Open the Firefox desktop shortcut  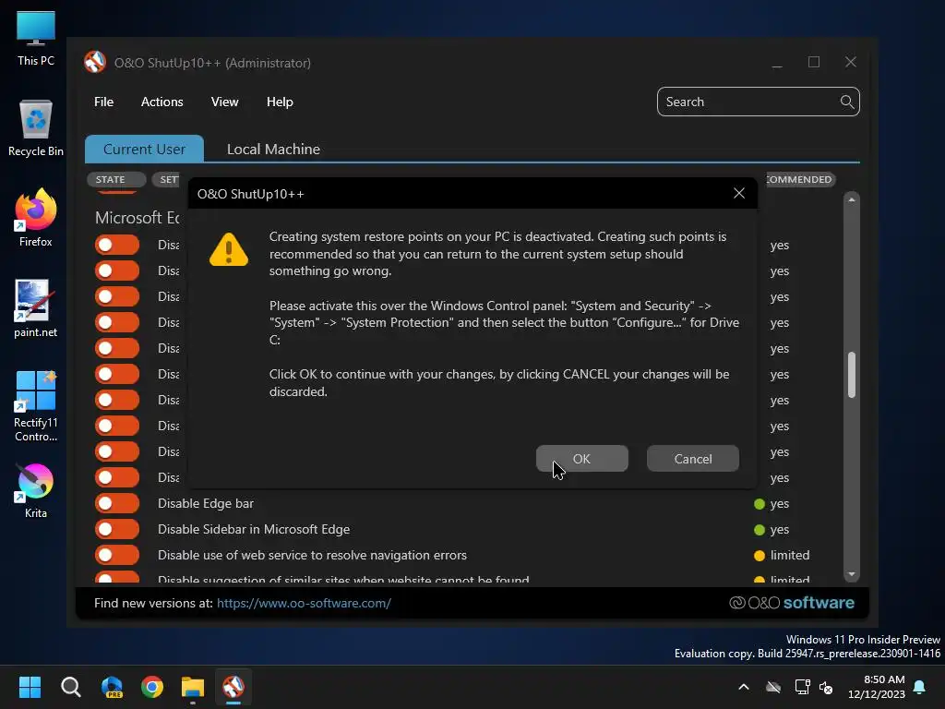pos(36,218)
